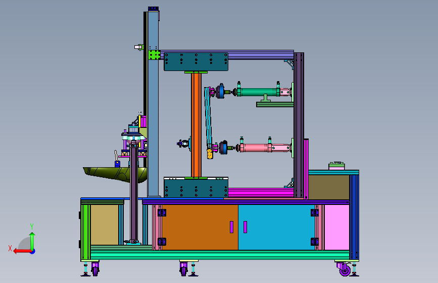Viewport: 438px width, 283px height.
Task: Click the magenta handle on blue door
Action: click(x=245, y=227)
